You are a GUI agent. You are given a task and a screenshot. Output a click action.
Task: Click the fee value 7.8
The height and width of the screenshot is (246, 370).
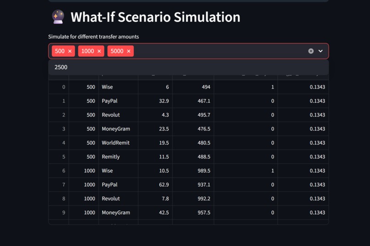pos(165,199)
